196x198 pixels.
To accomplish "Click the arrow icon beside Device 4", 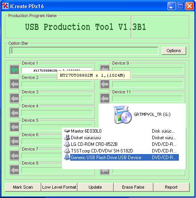I will coord(14,112).
